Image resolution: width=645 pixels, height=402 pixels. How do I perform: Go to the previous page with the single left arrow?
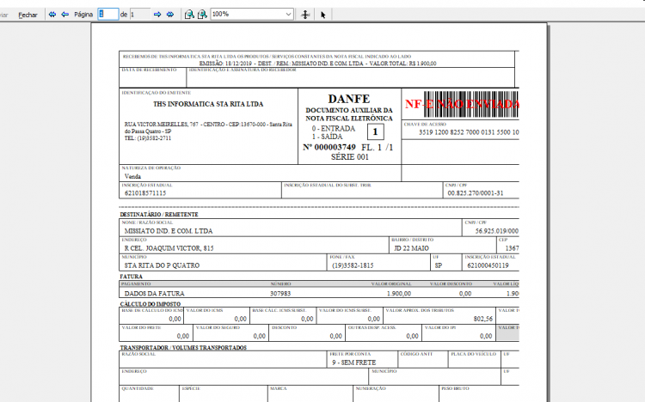tap(65, 15)
